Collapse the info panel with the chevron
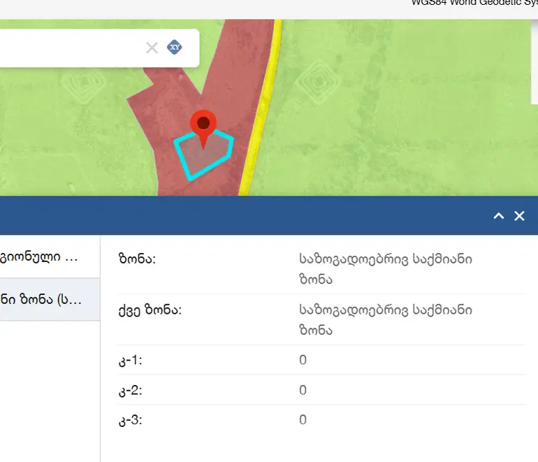The image size is (538, 462). 499,216
